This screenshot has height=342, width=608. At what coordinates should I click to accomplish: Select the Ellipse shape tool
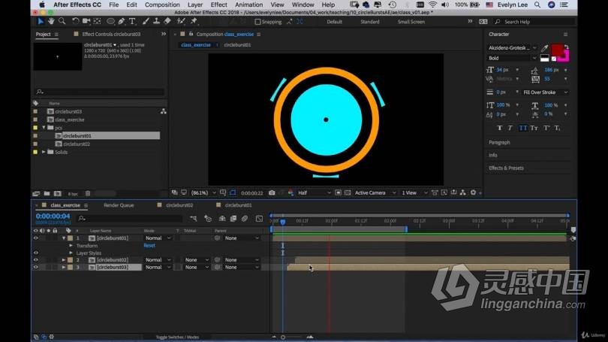110,21
